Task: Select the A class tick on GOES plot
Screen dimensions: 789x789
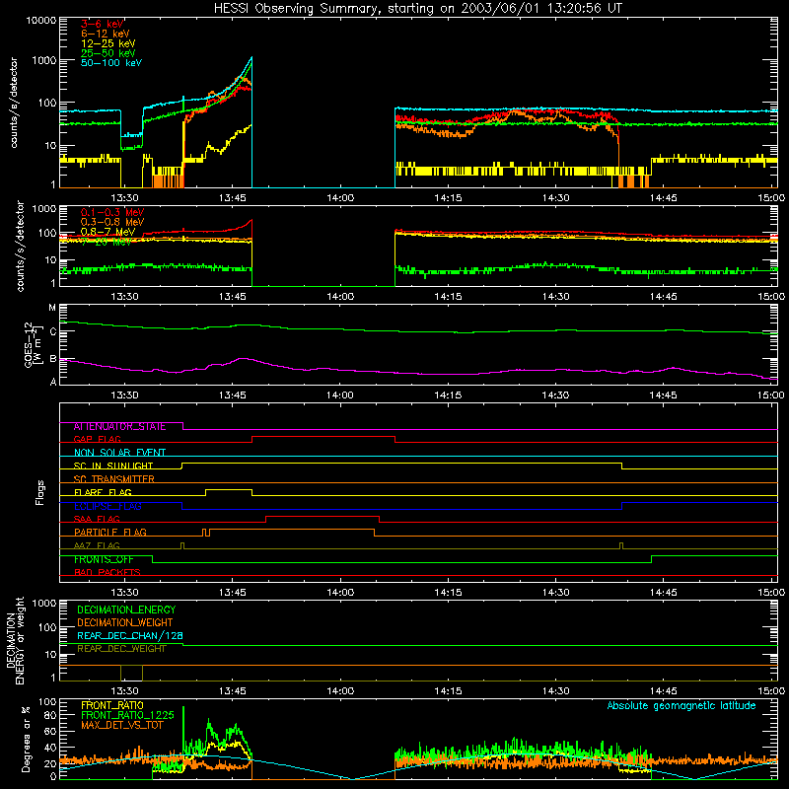Action: pyautogui.click(x=53, y=382)
